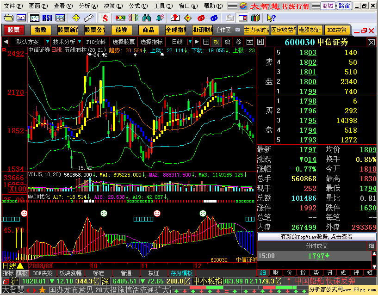Click the red left arrow in news ticker
The width and height of the screenshot is (378, 295).
pos(28,290)
